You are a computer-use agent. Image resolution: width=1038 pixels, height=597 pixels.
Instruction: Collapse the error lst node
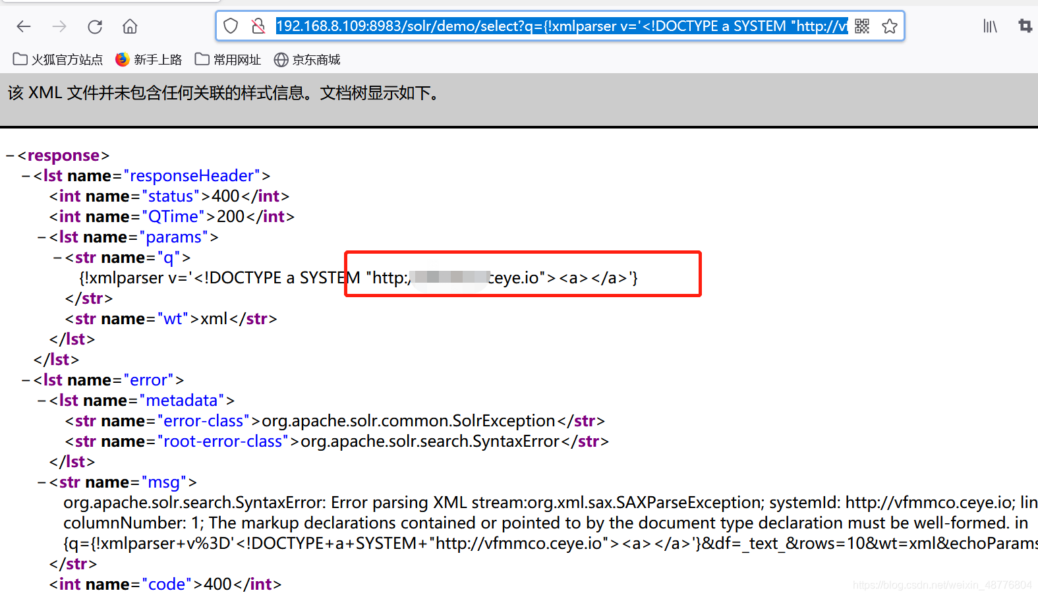(x=26, y=380)
